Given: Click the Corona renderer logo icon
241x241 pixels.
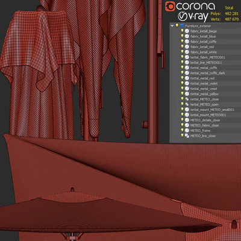Looking at the screenshot, I should tap(170, 7).
